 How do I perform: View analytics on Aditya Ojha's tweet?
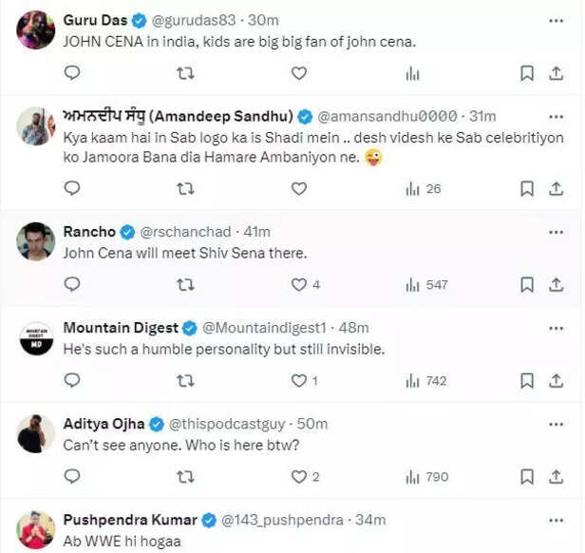425,476
